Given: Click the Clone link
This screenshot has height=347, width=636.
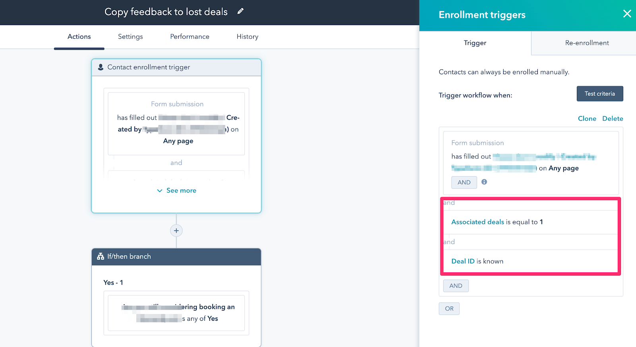Looking at the screenshot, I should (587, 118).
